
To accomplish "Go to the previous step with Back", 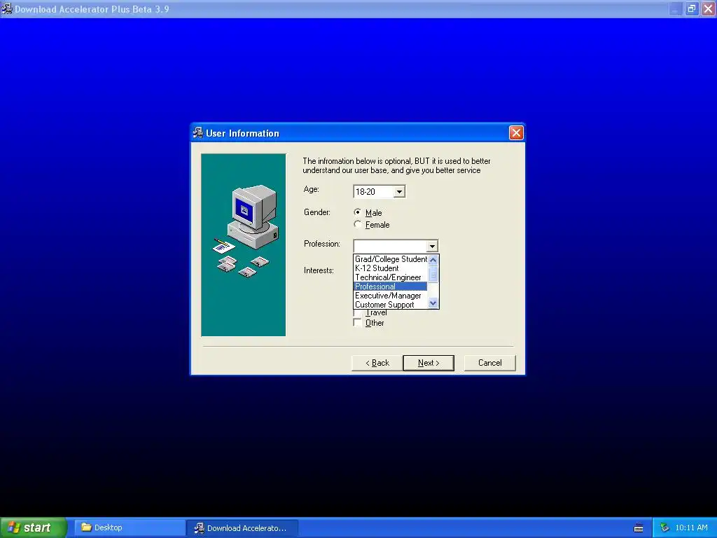I will (377, 363).
